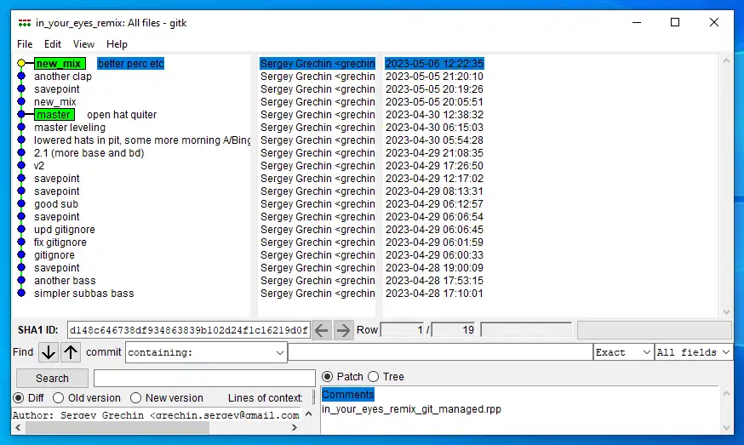744x445 pixels.
Task: Select the 'another clap' commit
Action: coord(63,77)
